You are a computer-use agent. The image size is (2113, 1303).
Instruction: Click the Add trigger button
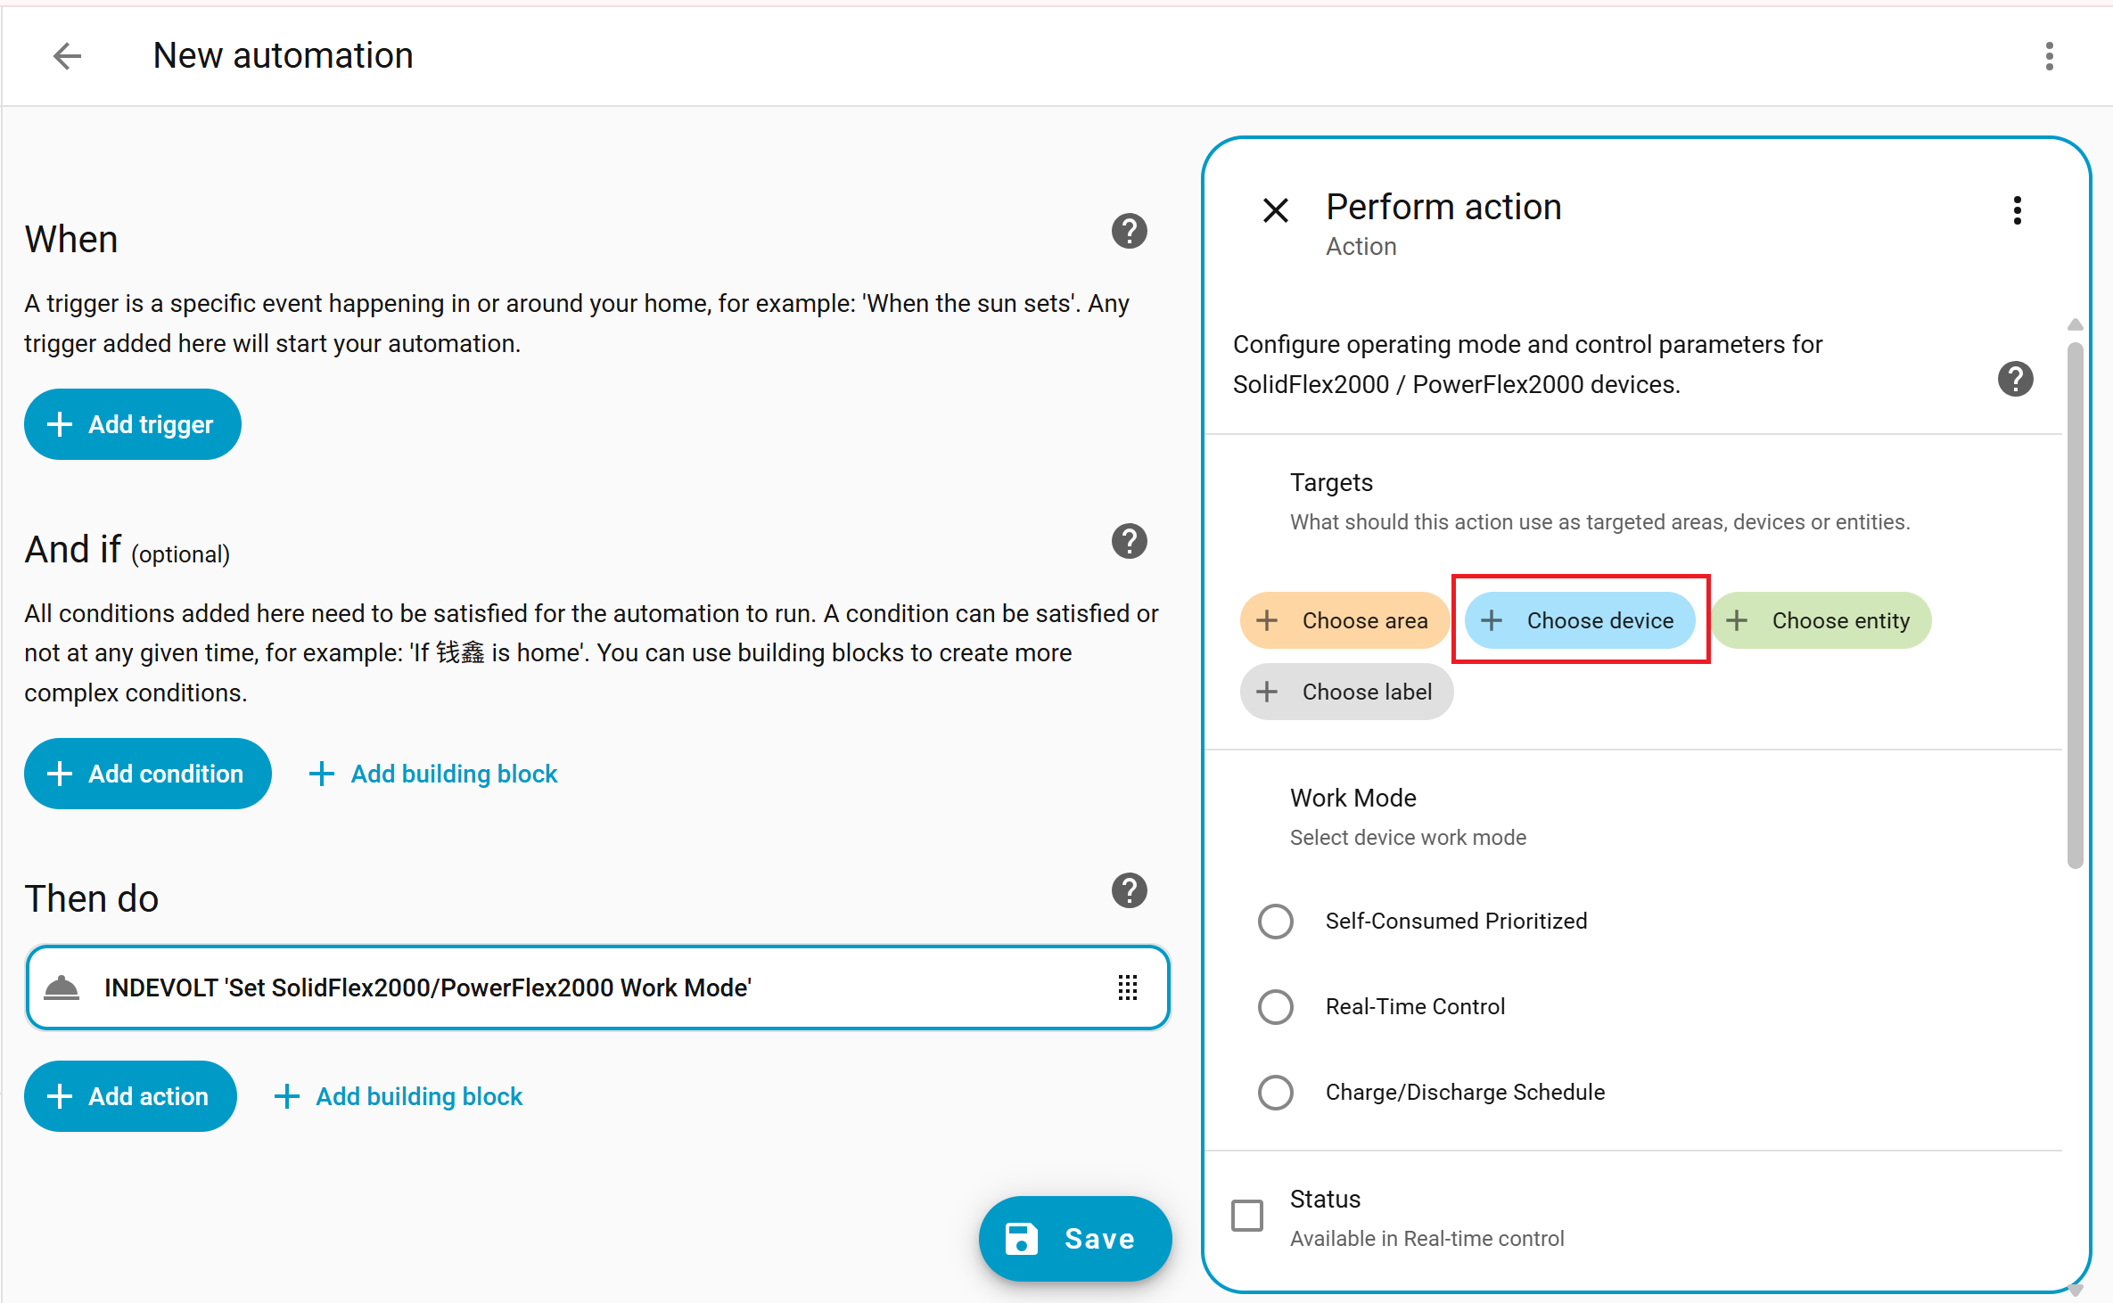(132, 424)
